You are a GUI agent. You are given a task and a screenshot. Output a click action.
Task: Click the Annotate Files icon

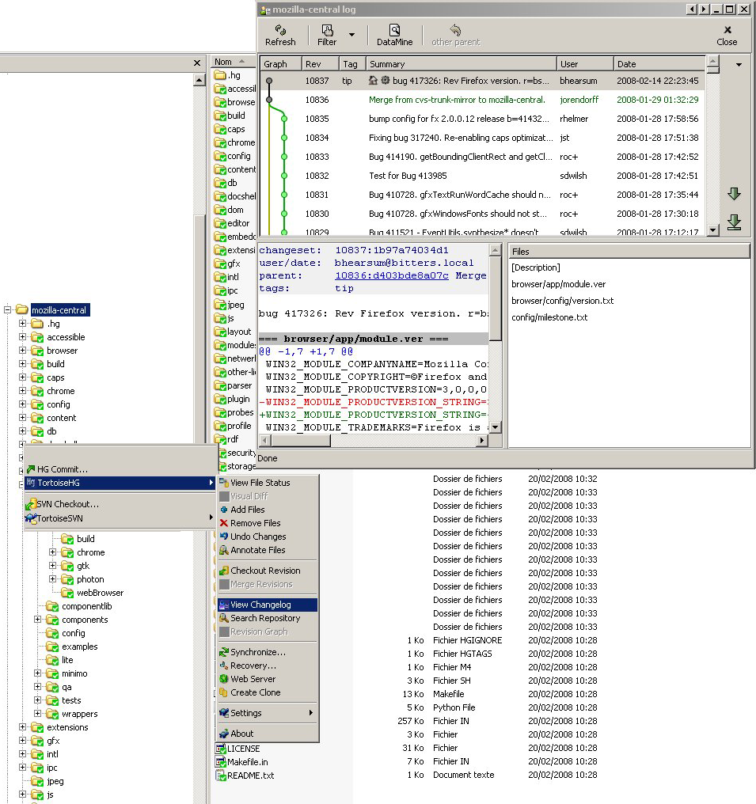[223, 550]
